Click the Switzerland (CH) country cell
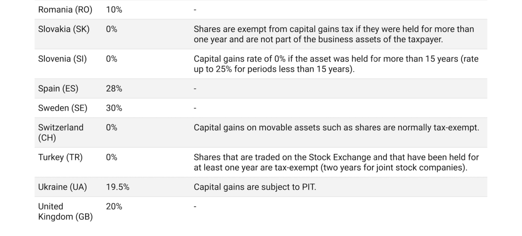The height and width of the screenshot is (236, 522). [x=61, y=132]
